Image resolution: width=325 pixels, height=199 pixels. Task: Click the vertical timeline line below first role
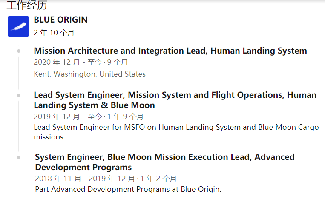click(x=19, y=73)
